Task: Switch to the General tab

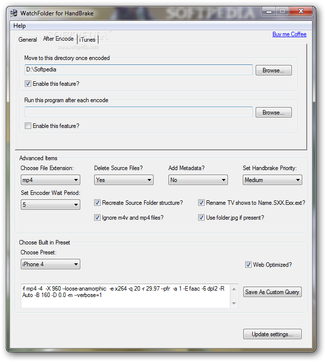Action: 27,40
